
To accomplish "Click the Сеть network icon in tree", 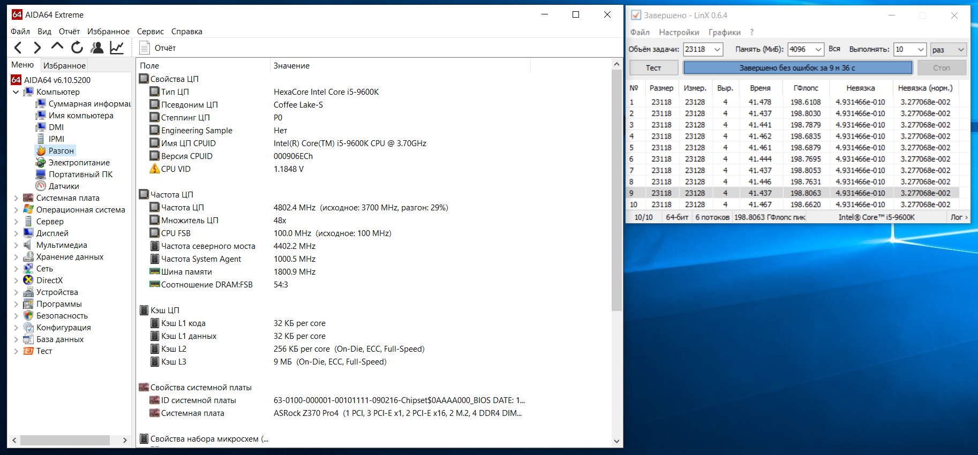I will click(x=28, y=269).
